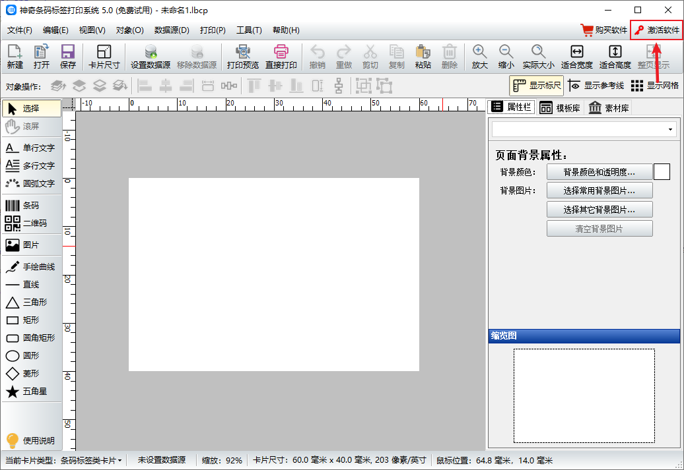Zoom out with the 缩小 magnifier
This screenshot has width=684, height=470.
point(506,57)
